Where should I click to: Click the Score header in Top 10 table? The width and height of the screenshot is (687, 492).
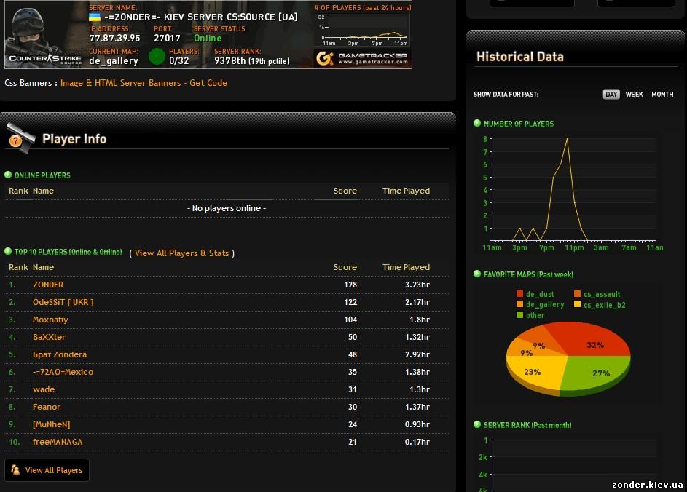[x=345, y=267]
